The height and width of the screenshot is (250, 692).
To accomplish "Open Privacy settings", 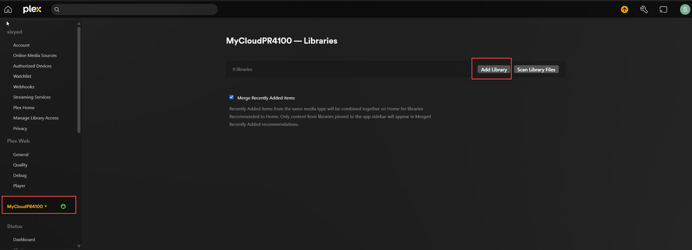I will [20, 129].
